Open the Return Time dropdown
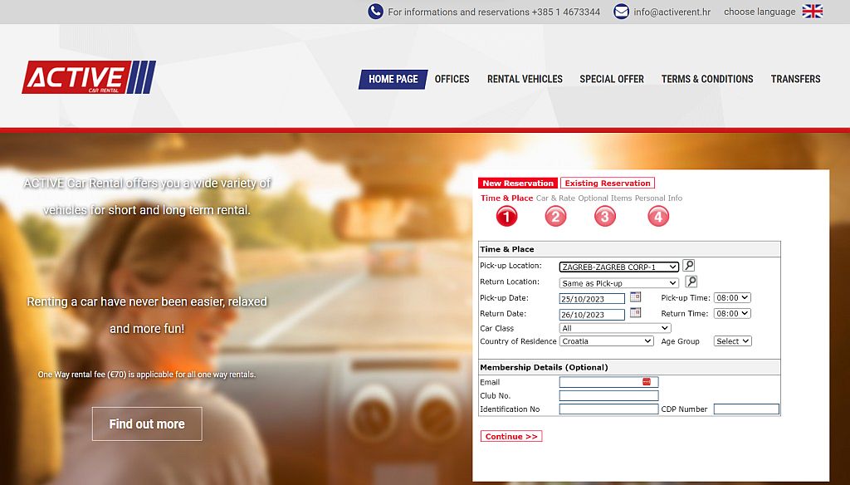The image size is (850, 485). pyautogui.click(x=732, y=314)
